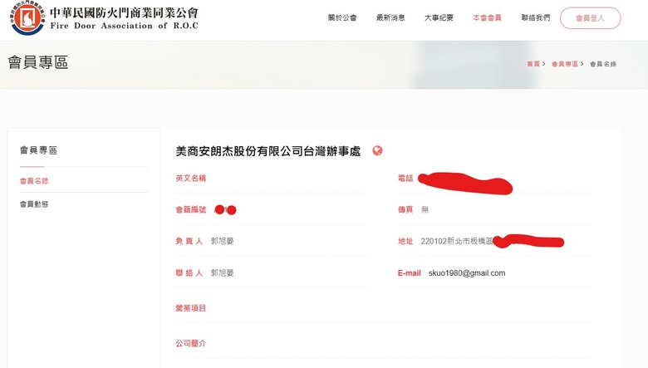This screenshot has height=368, width=648.
Task: Click the E-mail label
Action: click(x=409, y=273)
